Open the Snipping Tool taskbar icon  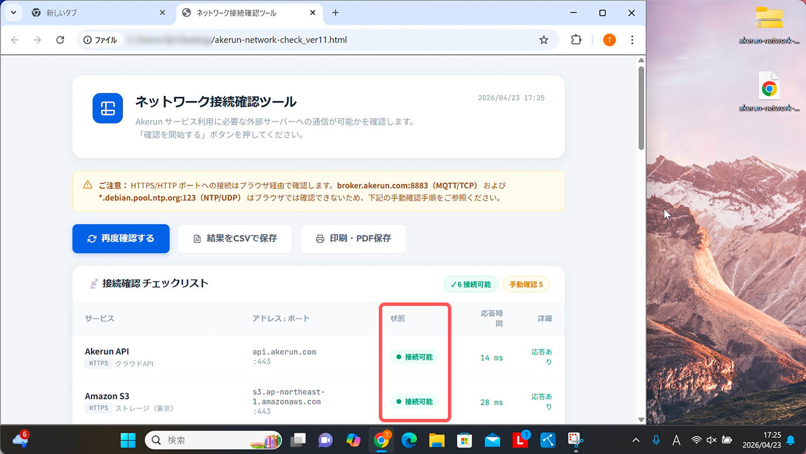tap(576, 440)
